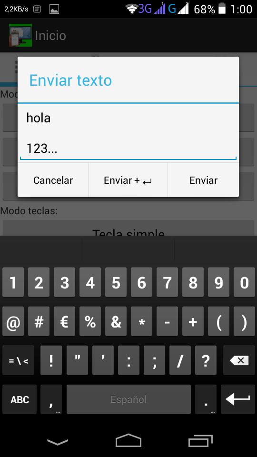Tap the app icon beside Inicio

20,35
